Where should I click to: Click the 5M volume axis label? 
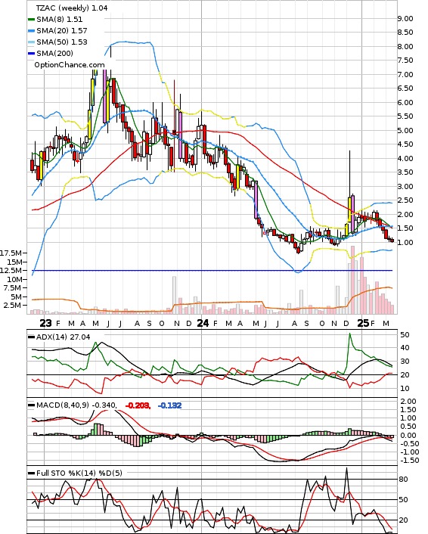[x=17, y=296]
